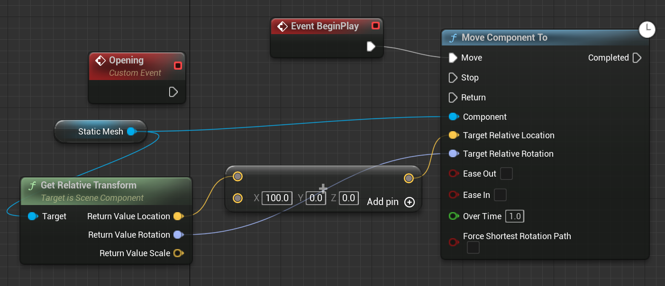Click the latent clock icon on Move Component To
665x286 pixels.
(647, 29)
